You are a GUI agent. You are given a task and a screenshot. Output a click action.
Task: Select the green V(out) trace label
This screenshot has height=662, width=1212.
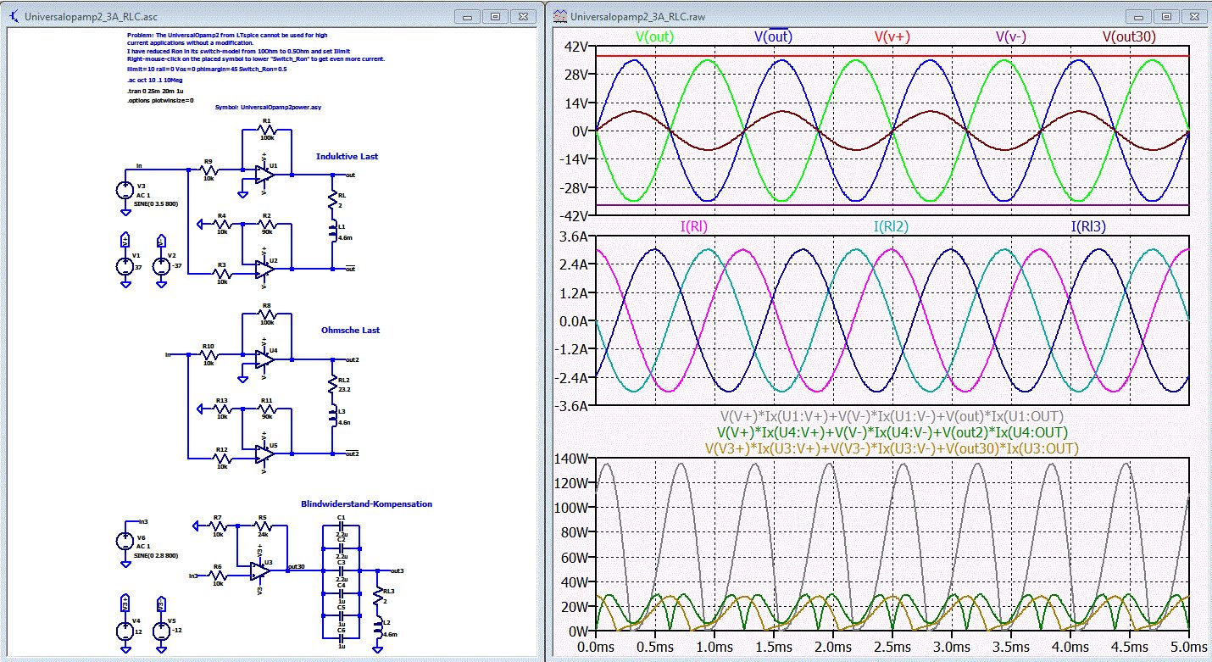point(654,36)
